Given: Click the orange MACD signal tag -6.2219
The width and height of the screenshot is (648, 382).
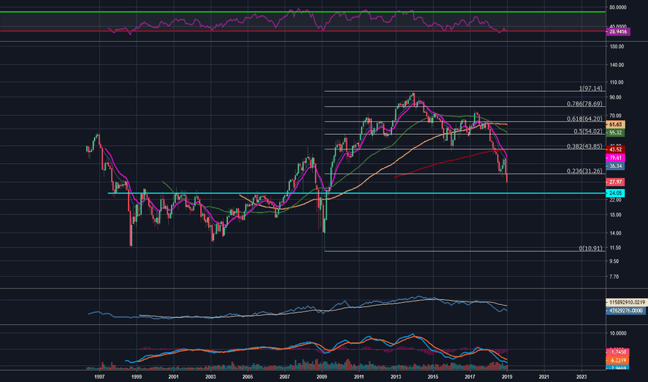Looking at the screenshot, I should [x=617, y=360].
